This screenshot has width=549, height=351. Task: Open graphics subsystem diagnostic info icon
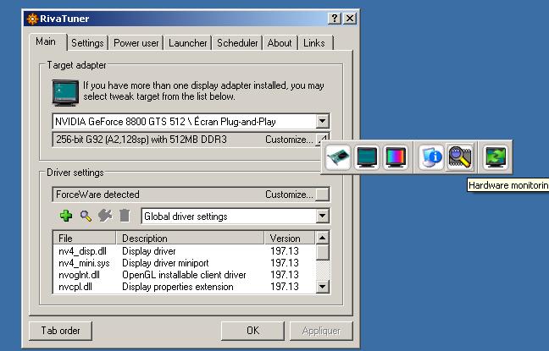point(431,157)
